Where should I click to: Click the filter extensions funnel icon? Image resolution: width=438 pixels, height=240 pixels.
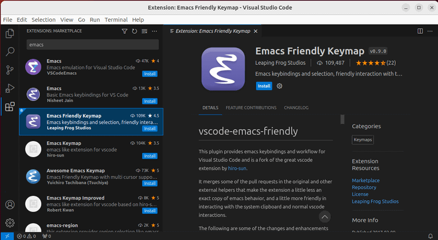pos(125,31)
